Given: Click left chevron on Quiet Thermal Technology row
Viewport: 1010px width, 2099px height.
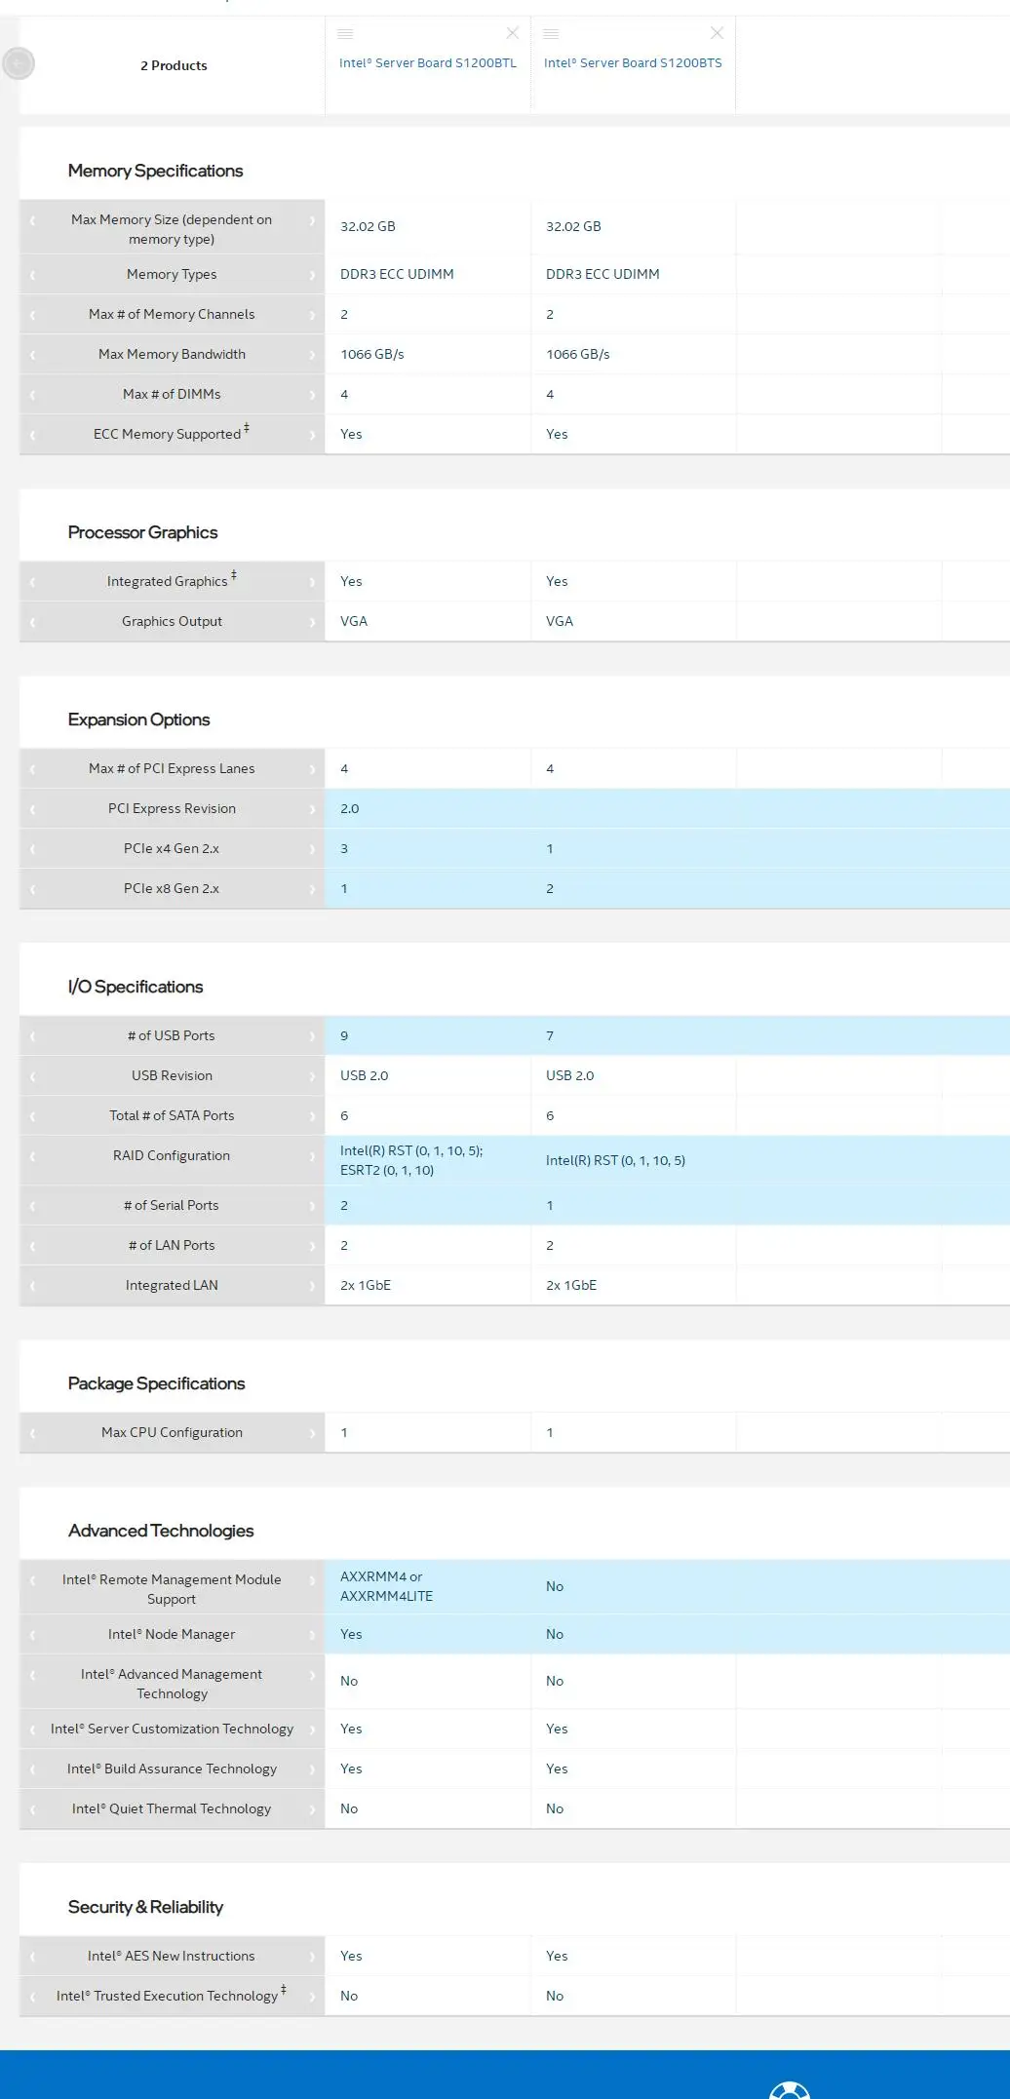Looking at the screenshot, I should 32,1809.
